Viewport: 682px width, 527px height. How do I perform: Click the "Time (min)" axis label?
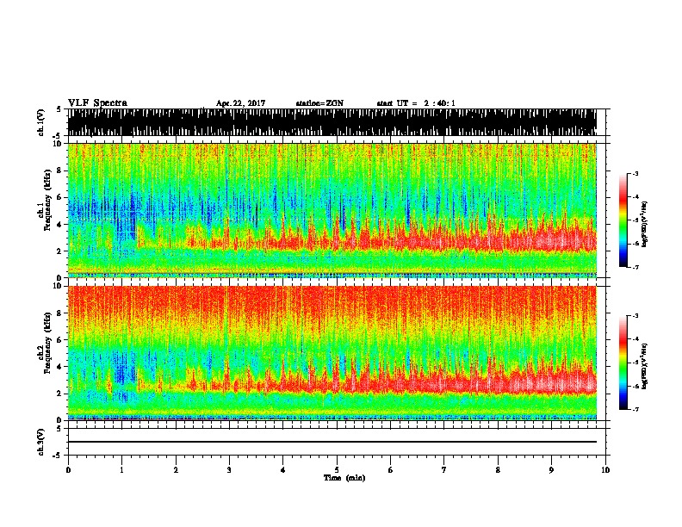[x=344, y=478]
